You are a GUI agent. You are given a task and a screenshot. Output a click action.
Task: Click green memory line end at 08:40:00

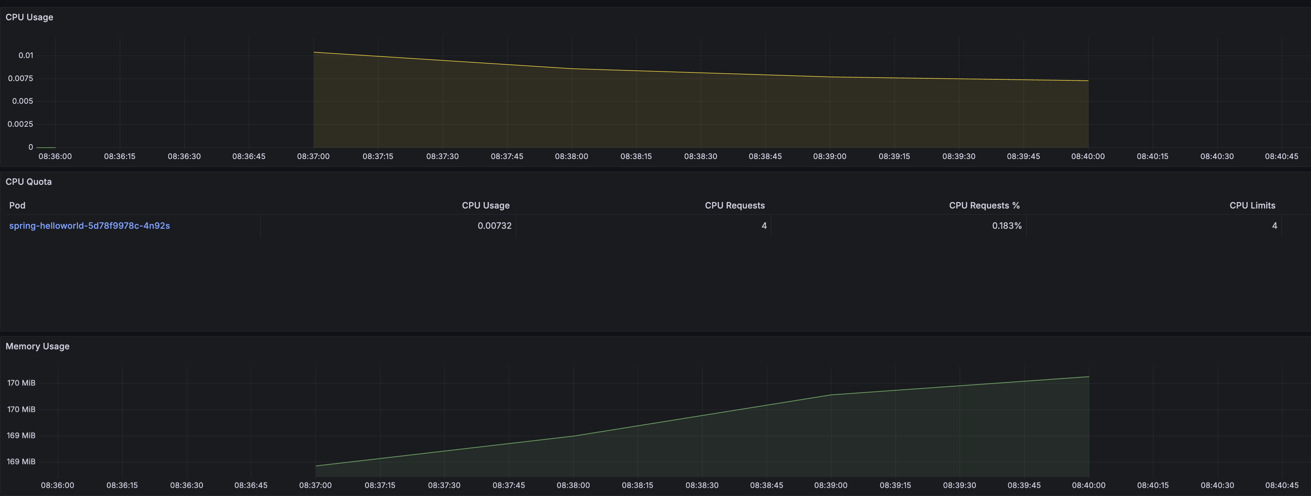coord(1088,377)
